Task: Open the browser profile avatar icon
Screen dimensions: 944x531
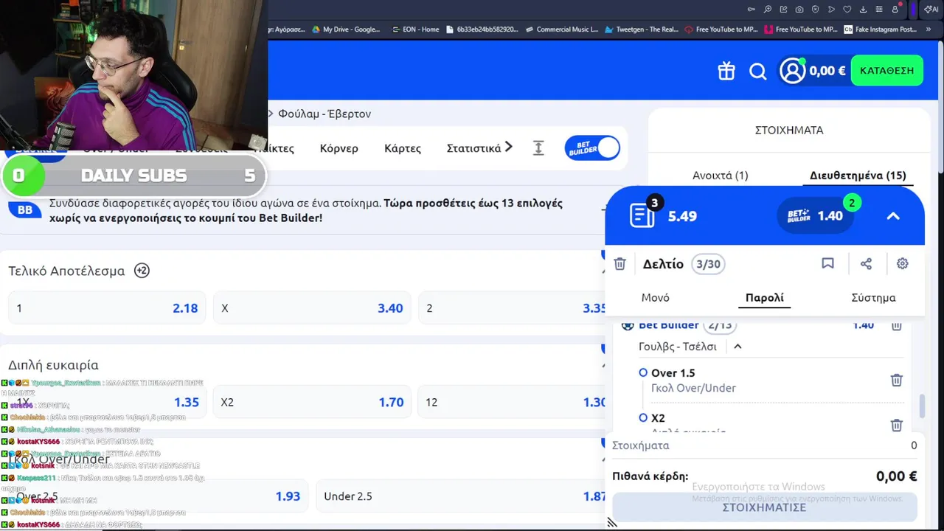Action: pos(896,9)
